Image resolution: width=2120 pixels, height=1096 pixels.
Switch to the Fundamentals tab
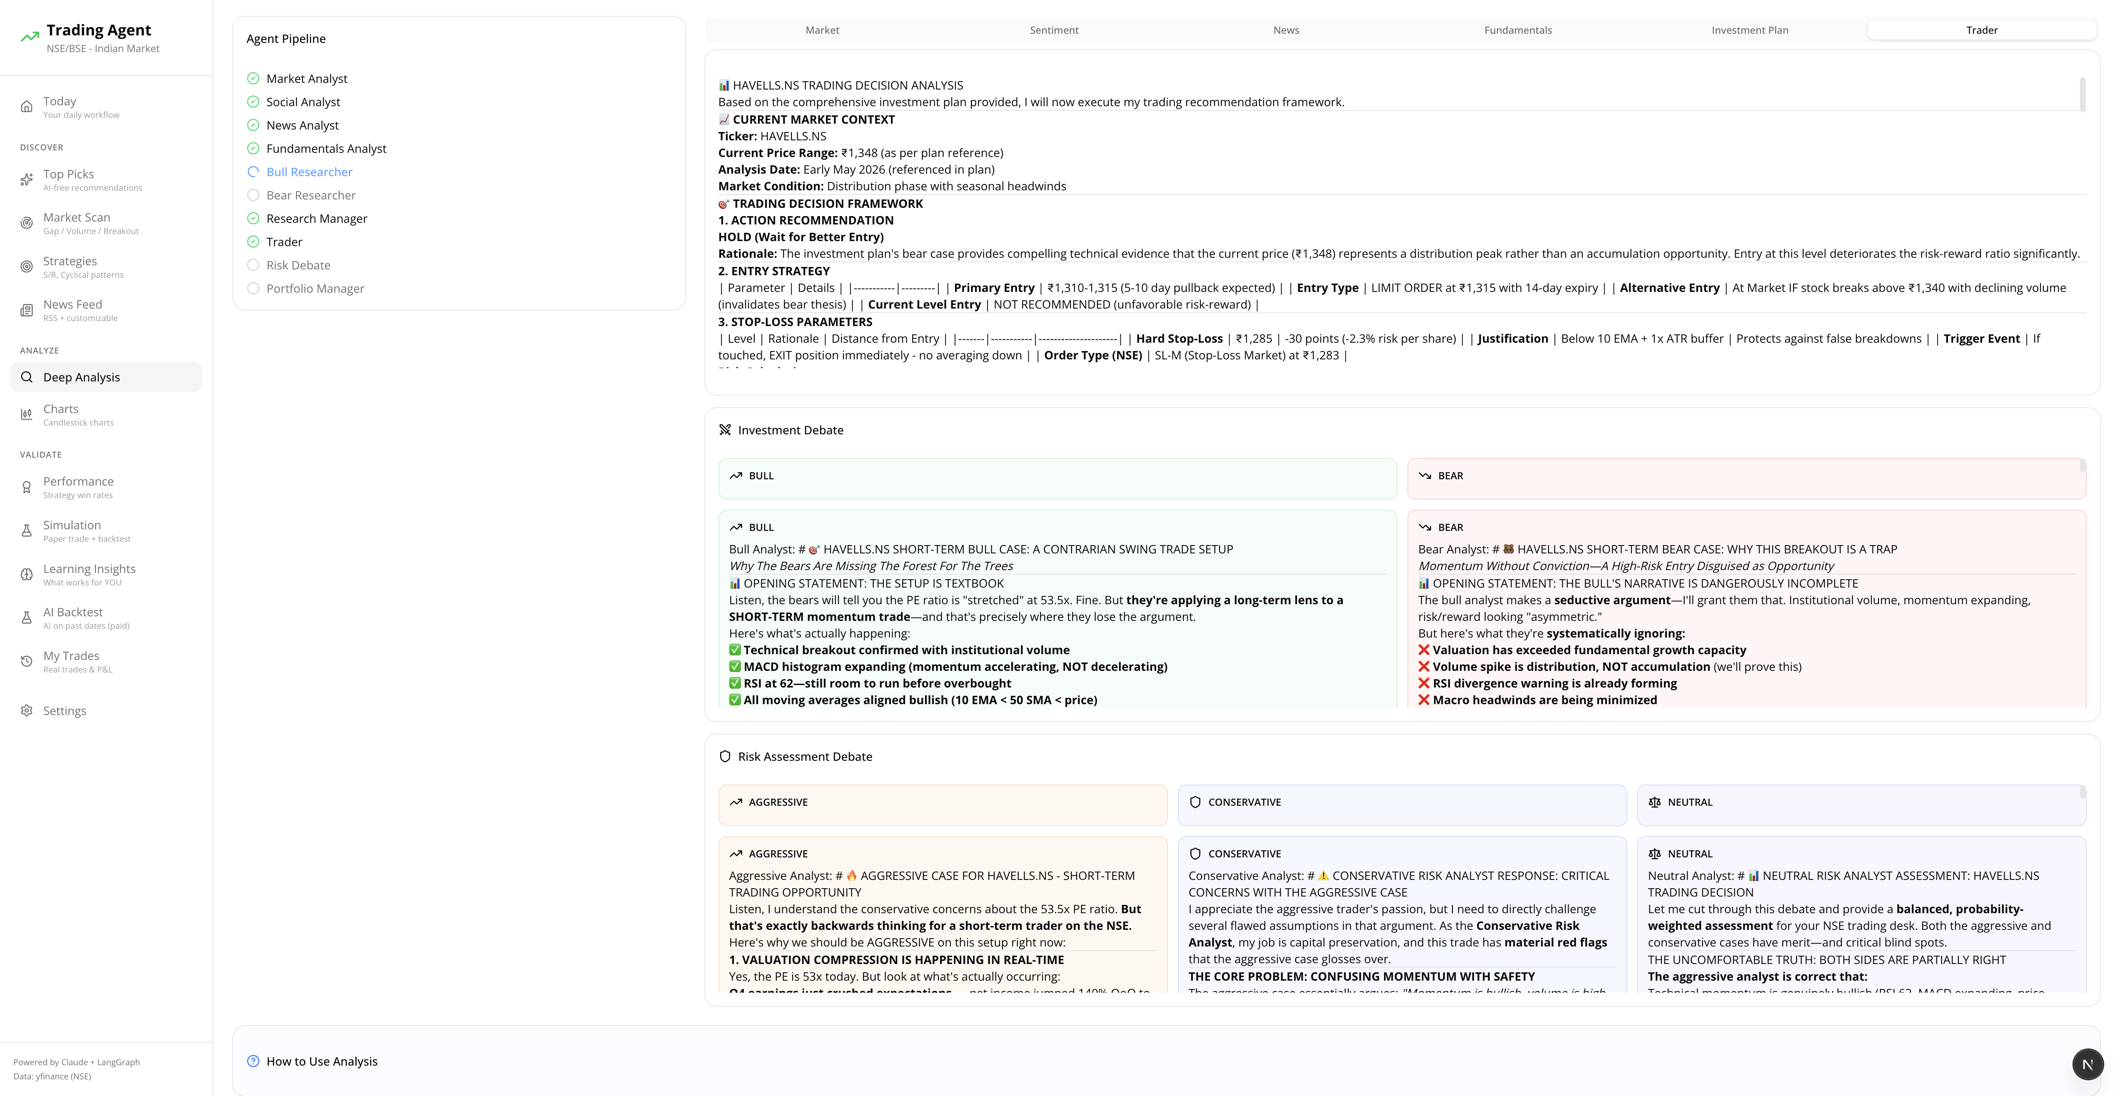[1518, 30]
